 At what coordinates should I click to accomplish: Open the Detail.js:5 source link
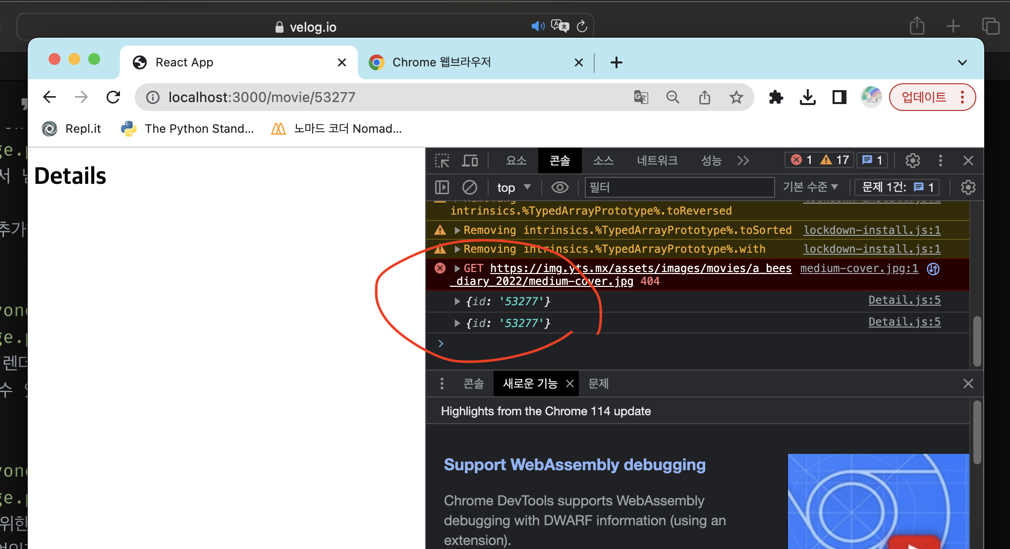pyautogui.click(x=904, y=300)
